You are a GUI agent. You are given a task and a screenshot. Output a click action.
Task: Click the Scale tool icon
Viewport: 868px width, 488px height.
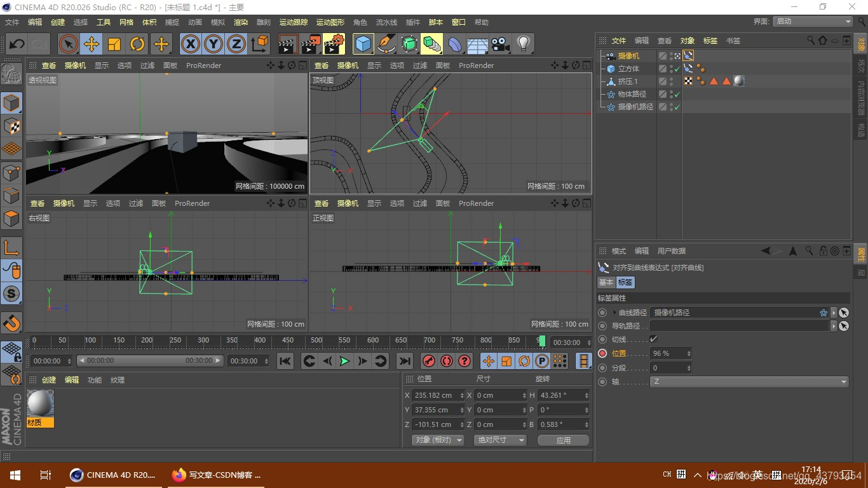(114, 44)
